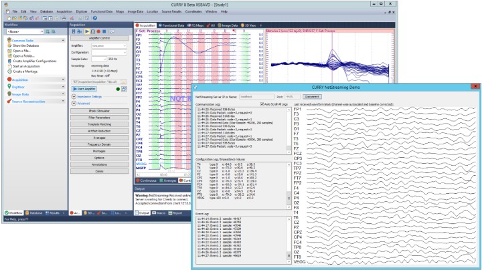Click the Template Matching button

coord(99,124)
